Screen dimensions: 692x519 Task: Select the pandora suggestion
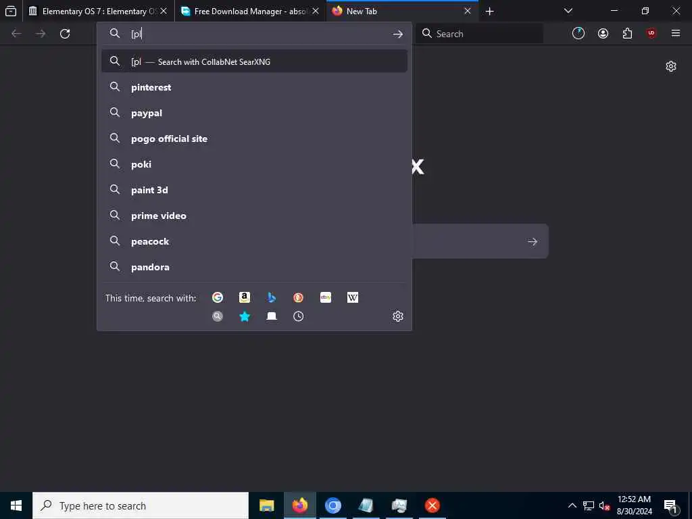[254, 267]
